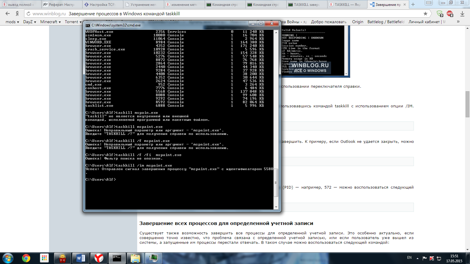This screenshot has width=470, height=264.
Task: Show hidden tray icons arrow
Action: 417,258
